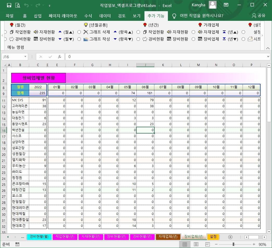
Task: Click the monthly 자재현황 speaker icon
Action: click(36, 32)
